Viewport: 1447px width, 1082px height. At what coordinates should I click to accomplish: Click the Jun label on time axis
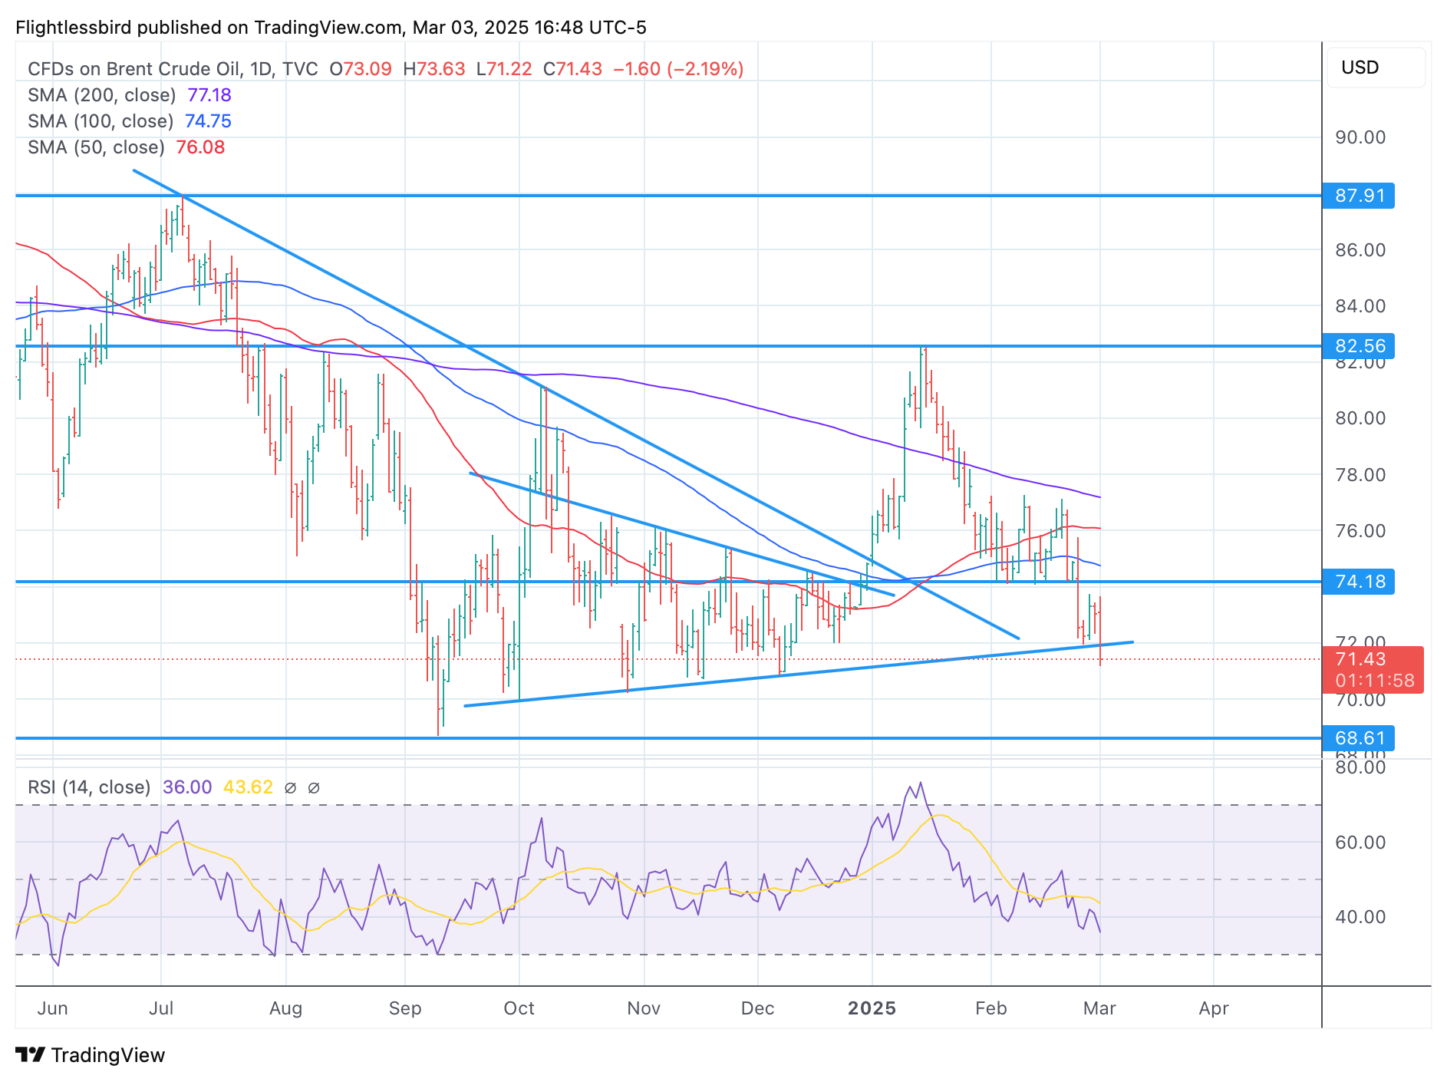point(53,1008)
